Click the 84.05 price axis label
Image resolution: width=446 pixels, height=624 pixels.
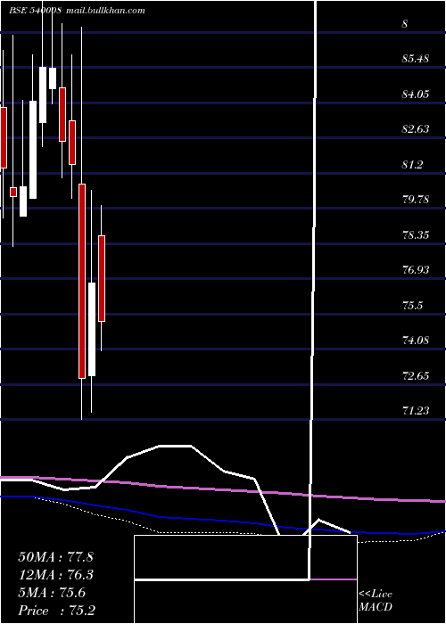click(x=416, y=94)
